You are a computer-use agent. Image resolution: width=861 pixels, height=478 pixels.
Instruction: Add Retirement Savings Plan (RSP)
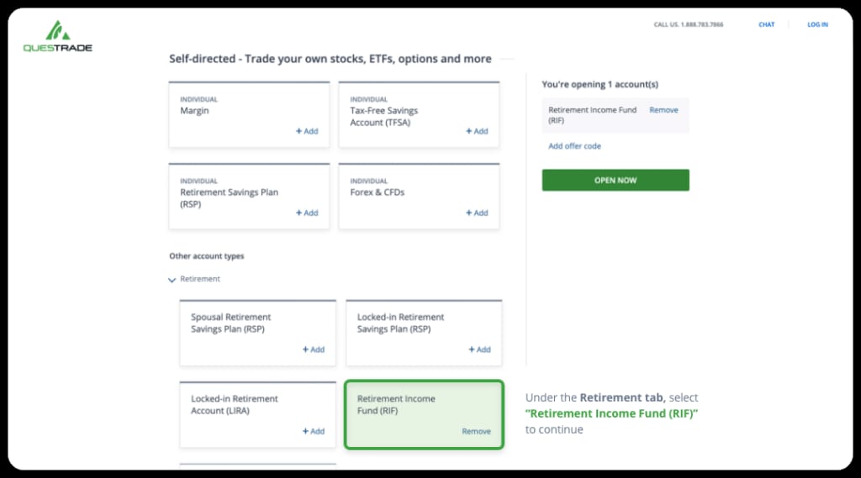(x=307, y=213)
